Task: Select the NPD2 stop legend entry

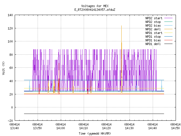Action: 153,22
